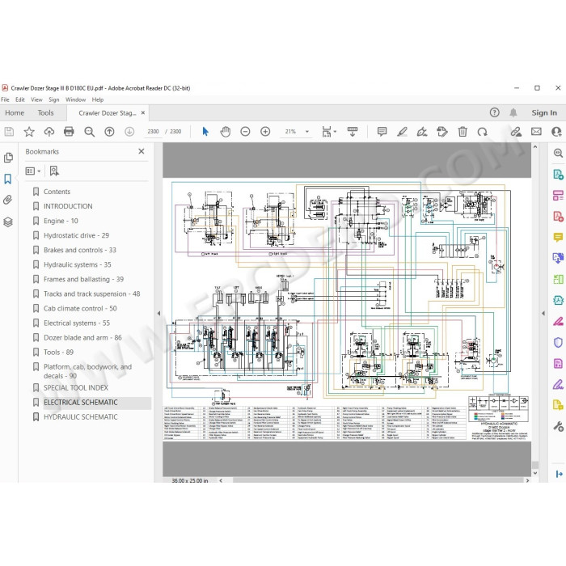Open the attachments paperclip panel

(x=8, y=200)
